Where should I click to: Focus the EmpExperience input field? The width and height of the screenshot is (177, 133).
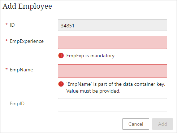[112, 42]
